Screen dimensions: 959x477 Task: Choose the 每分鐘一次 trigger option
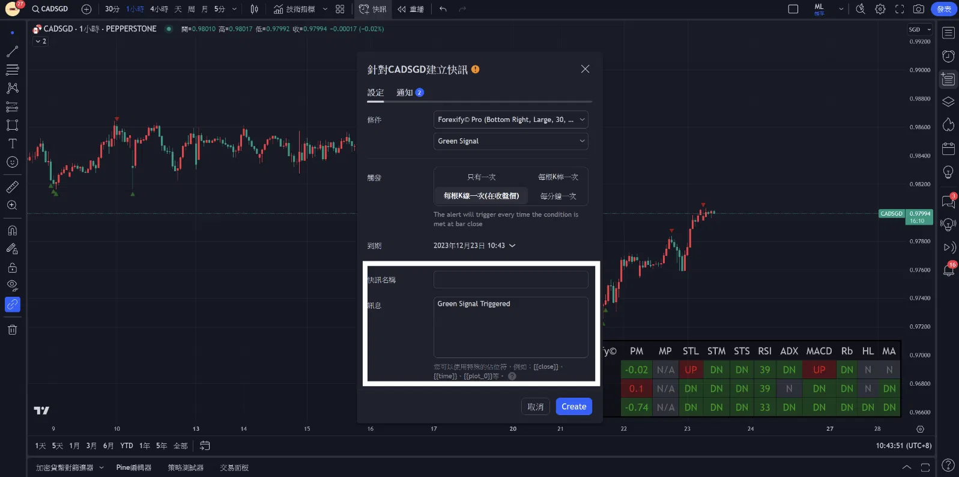[x=558, y=196]
